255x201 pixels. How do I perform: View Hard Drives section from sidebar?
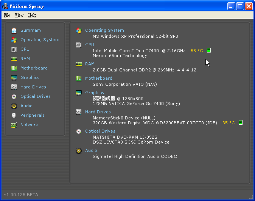click(33, 87)
